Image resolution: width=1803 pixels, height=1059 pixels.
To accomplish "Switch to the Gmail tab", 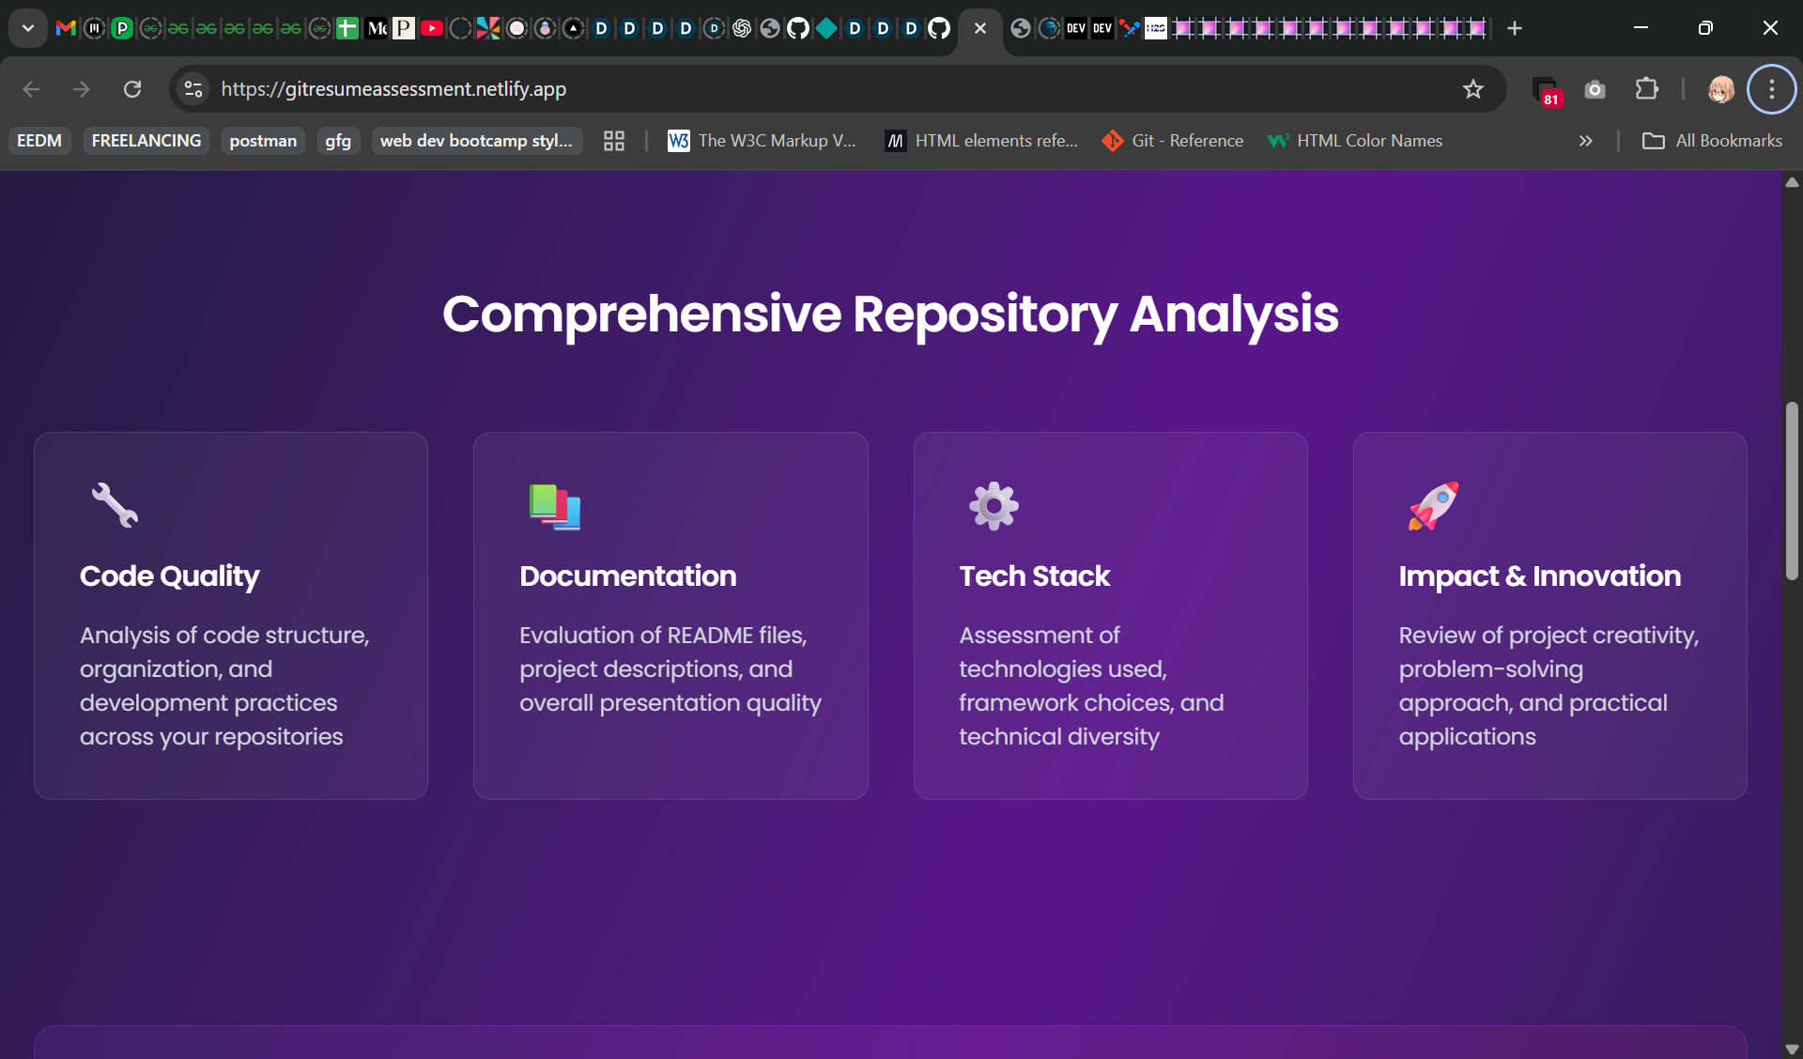I will pyautogui.click(x=66, y=28).
